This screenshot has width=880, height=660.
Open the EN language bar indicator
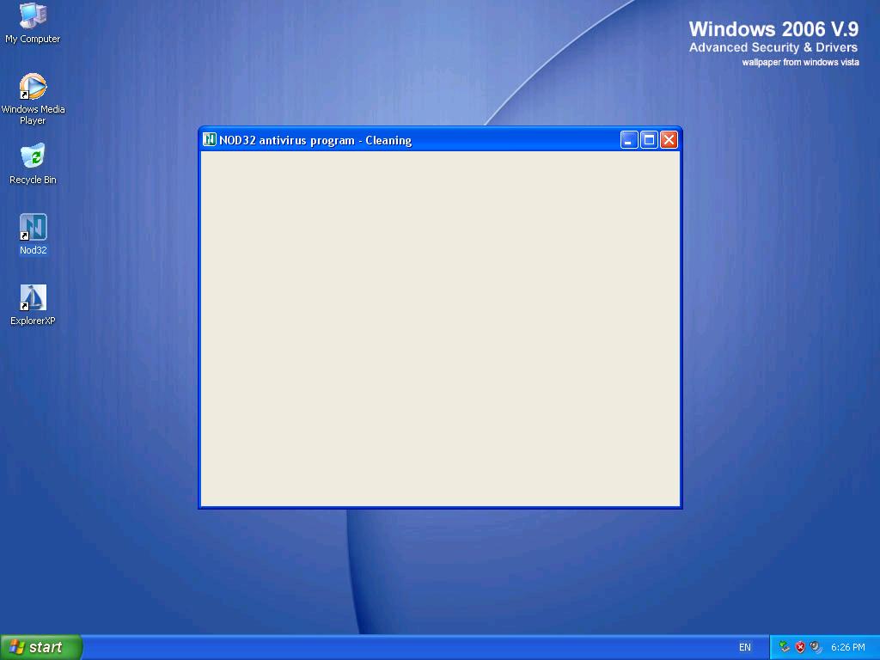pyautogui.click(x=745, y=647)
